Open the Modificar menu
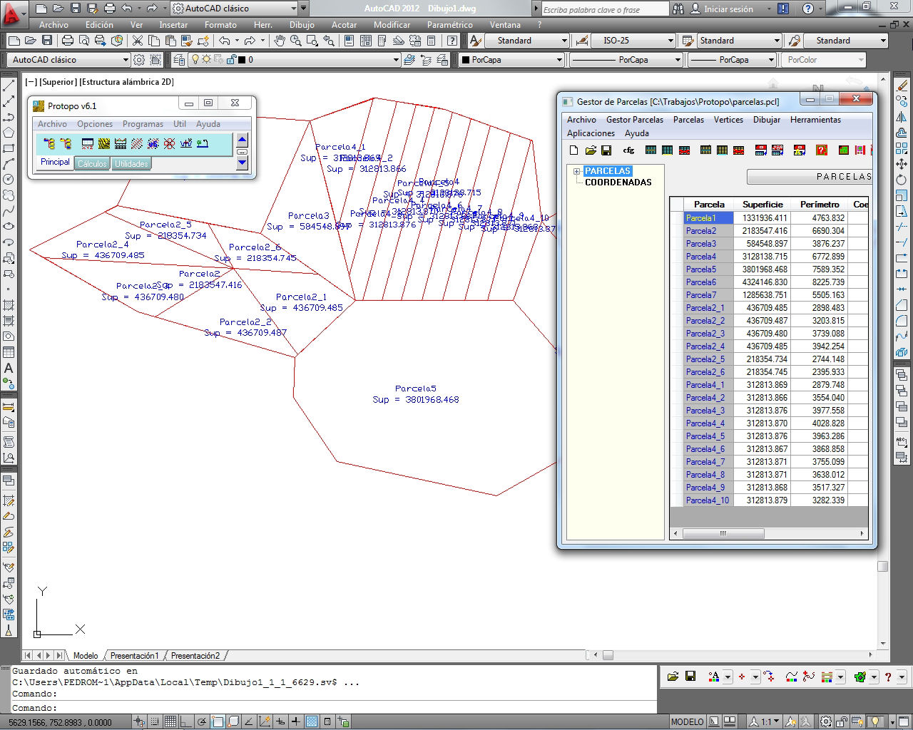The image size is (913, 730). point(392,25)
